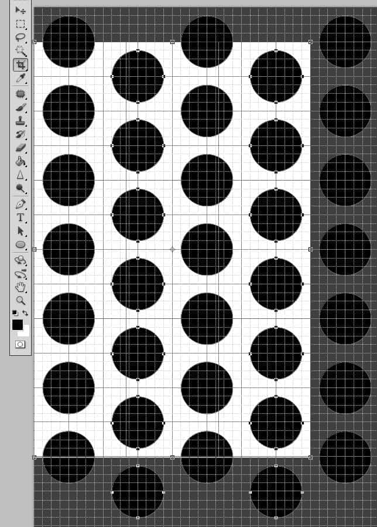
Task: Click the crop box top-left corner handle
Action: [x=34, y=42]
